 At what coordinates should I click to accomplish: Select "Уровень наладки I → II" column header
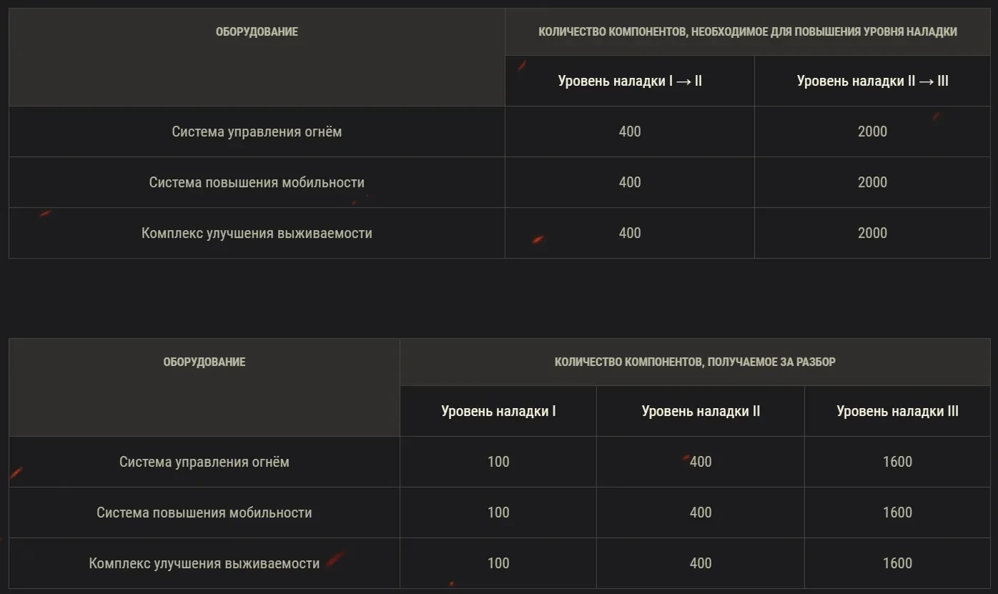pos(630,81)
